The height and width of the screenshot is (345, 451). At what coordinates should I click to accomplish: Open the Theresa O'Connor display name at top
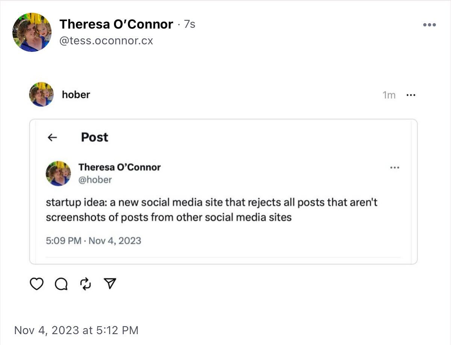coord(116,24)
